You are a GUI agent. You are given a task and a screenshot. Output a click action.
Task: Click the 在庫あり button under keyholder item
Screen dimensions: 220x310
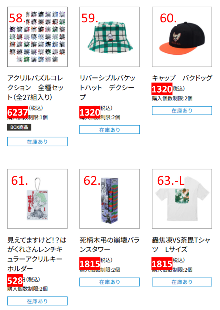click(x=37, y=301)
